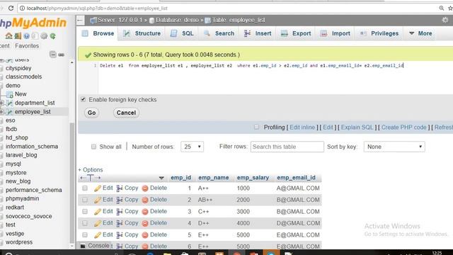Click the full texts toggle arrows icon

90,178
